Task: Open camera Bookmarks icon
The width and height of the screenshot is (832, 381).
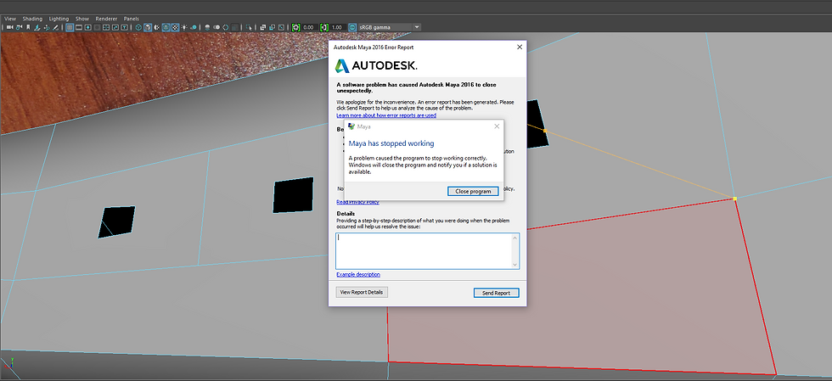Action: (28, 26)
